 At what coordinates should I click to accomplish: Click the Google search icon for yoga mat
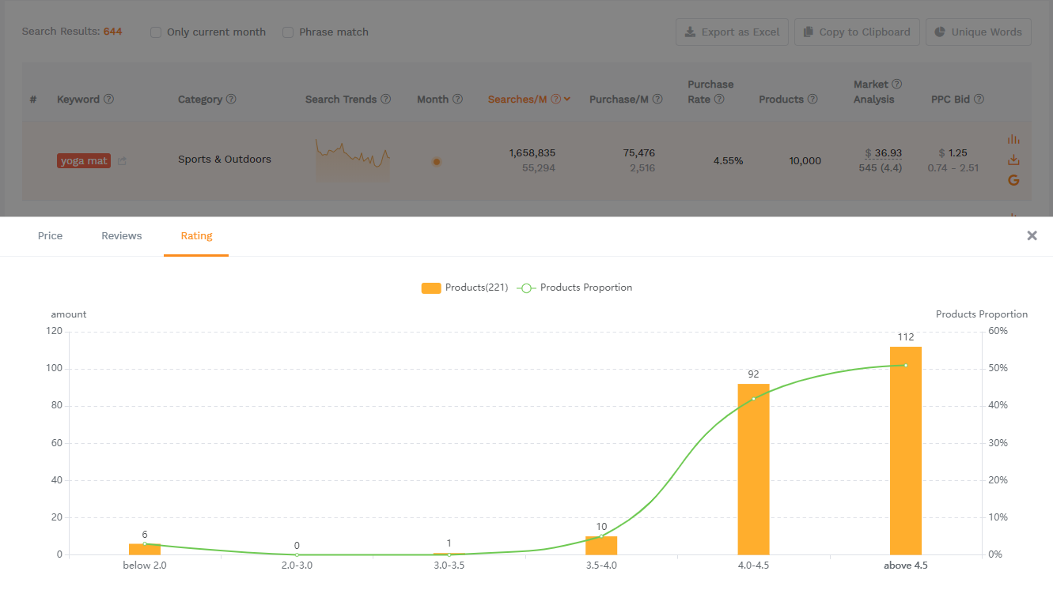pos(1013,181)
